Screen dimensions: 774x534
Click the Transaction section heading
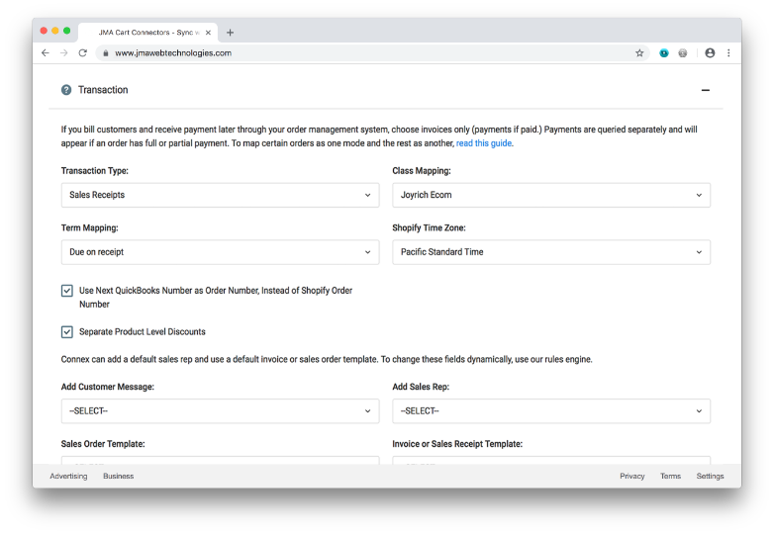tap(103, 90)
